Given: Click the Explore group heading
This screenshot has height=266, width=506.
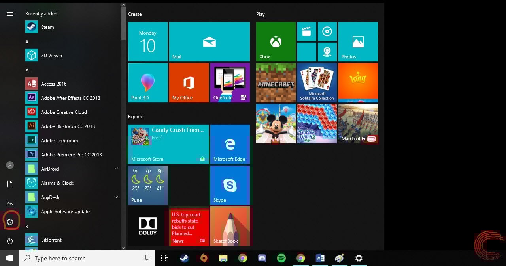Looking at the screenshot, I should [x=136, y=117].
